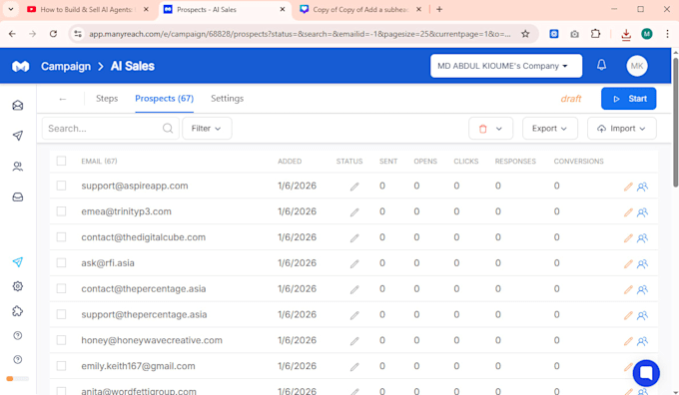Click the notification bell icon

pos(601,65)
